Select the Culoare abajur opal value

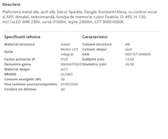click(x=129, y=49)
